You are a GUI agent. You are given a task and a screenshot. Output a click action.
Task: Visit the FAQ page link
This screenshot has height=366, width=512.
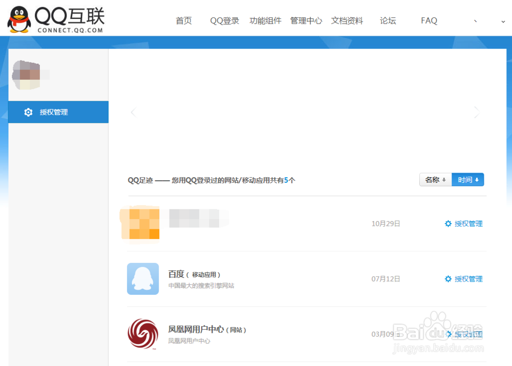pos(429,20)
